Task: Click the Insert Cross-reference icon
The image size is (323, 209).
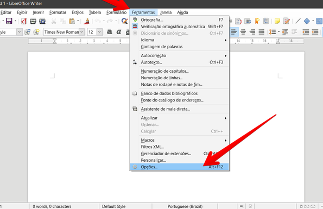Action: (266, 21)
